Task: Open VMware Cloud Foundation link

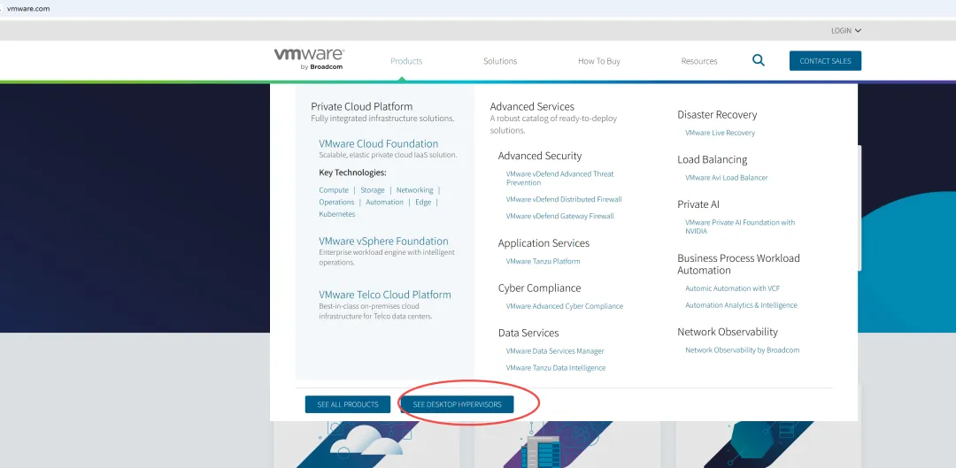Action: tap(378, 144)
